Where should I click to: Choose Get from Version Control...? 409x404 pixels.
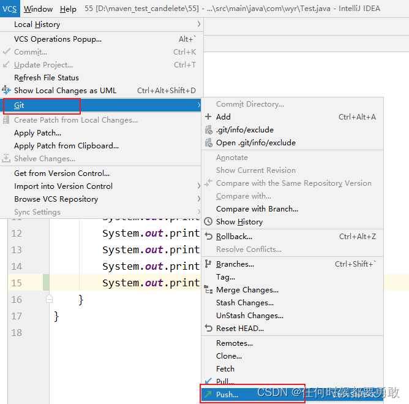[101, 173]
